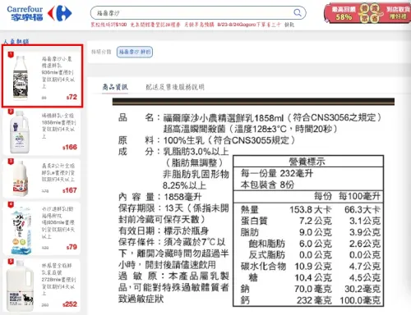The height and width of the screenshot is (315, 411).
Task: Open the 月餅 promo link below search
Action: 199,25
